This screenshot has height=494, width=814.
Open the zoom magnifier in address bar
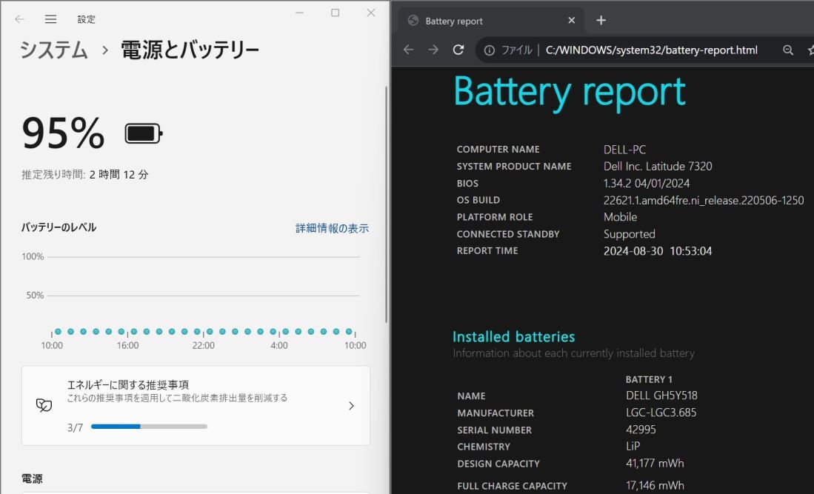(x=788, y=50)
